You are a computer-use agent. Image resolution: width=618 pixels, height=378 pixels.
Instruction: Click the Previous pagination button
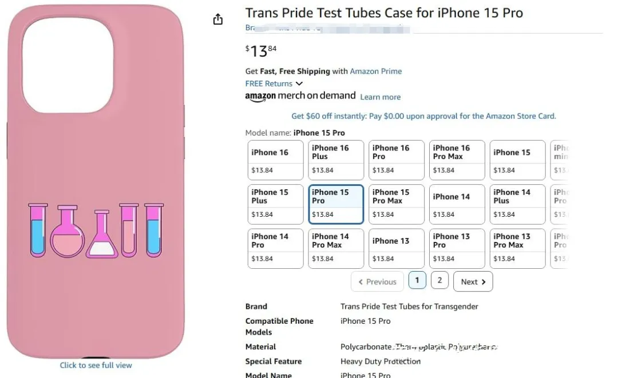[x=377, y=281]
